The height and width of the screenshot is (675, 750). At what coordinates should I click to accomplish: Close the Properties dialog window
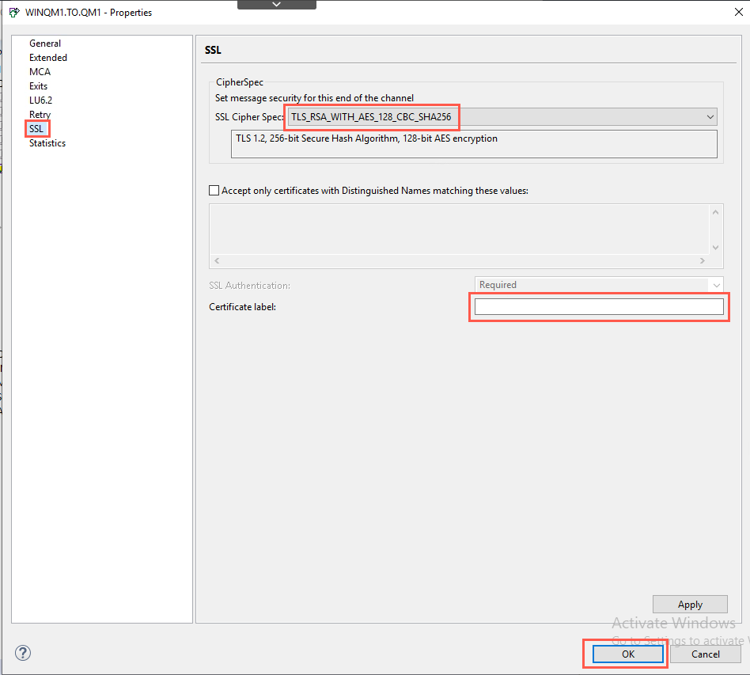pos(738,12)
